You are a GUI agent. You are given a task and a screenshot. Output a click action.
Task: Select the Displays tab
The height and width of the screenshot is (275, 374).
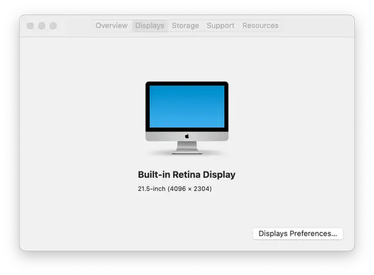150,26
